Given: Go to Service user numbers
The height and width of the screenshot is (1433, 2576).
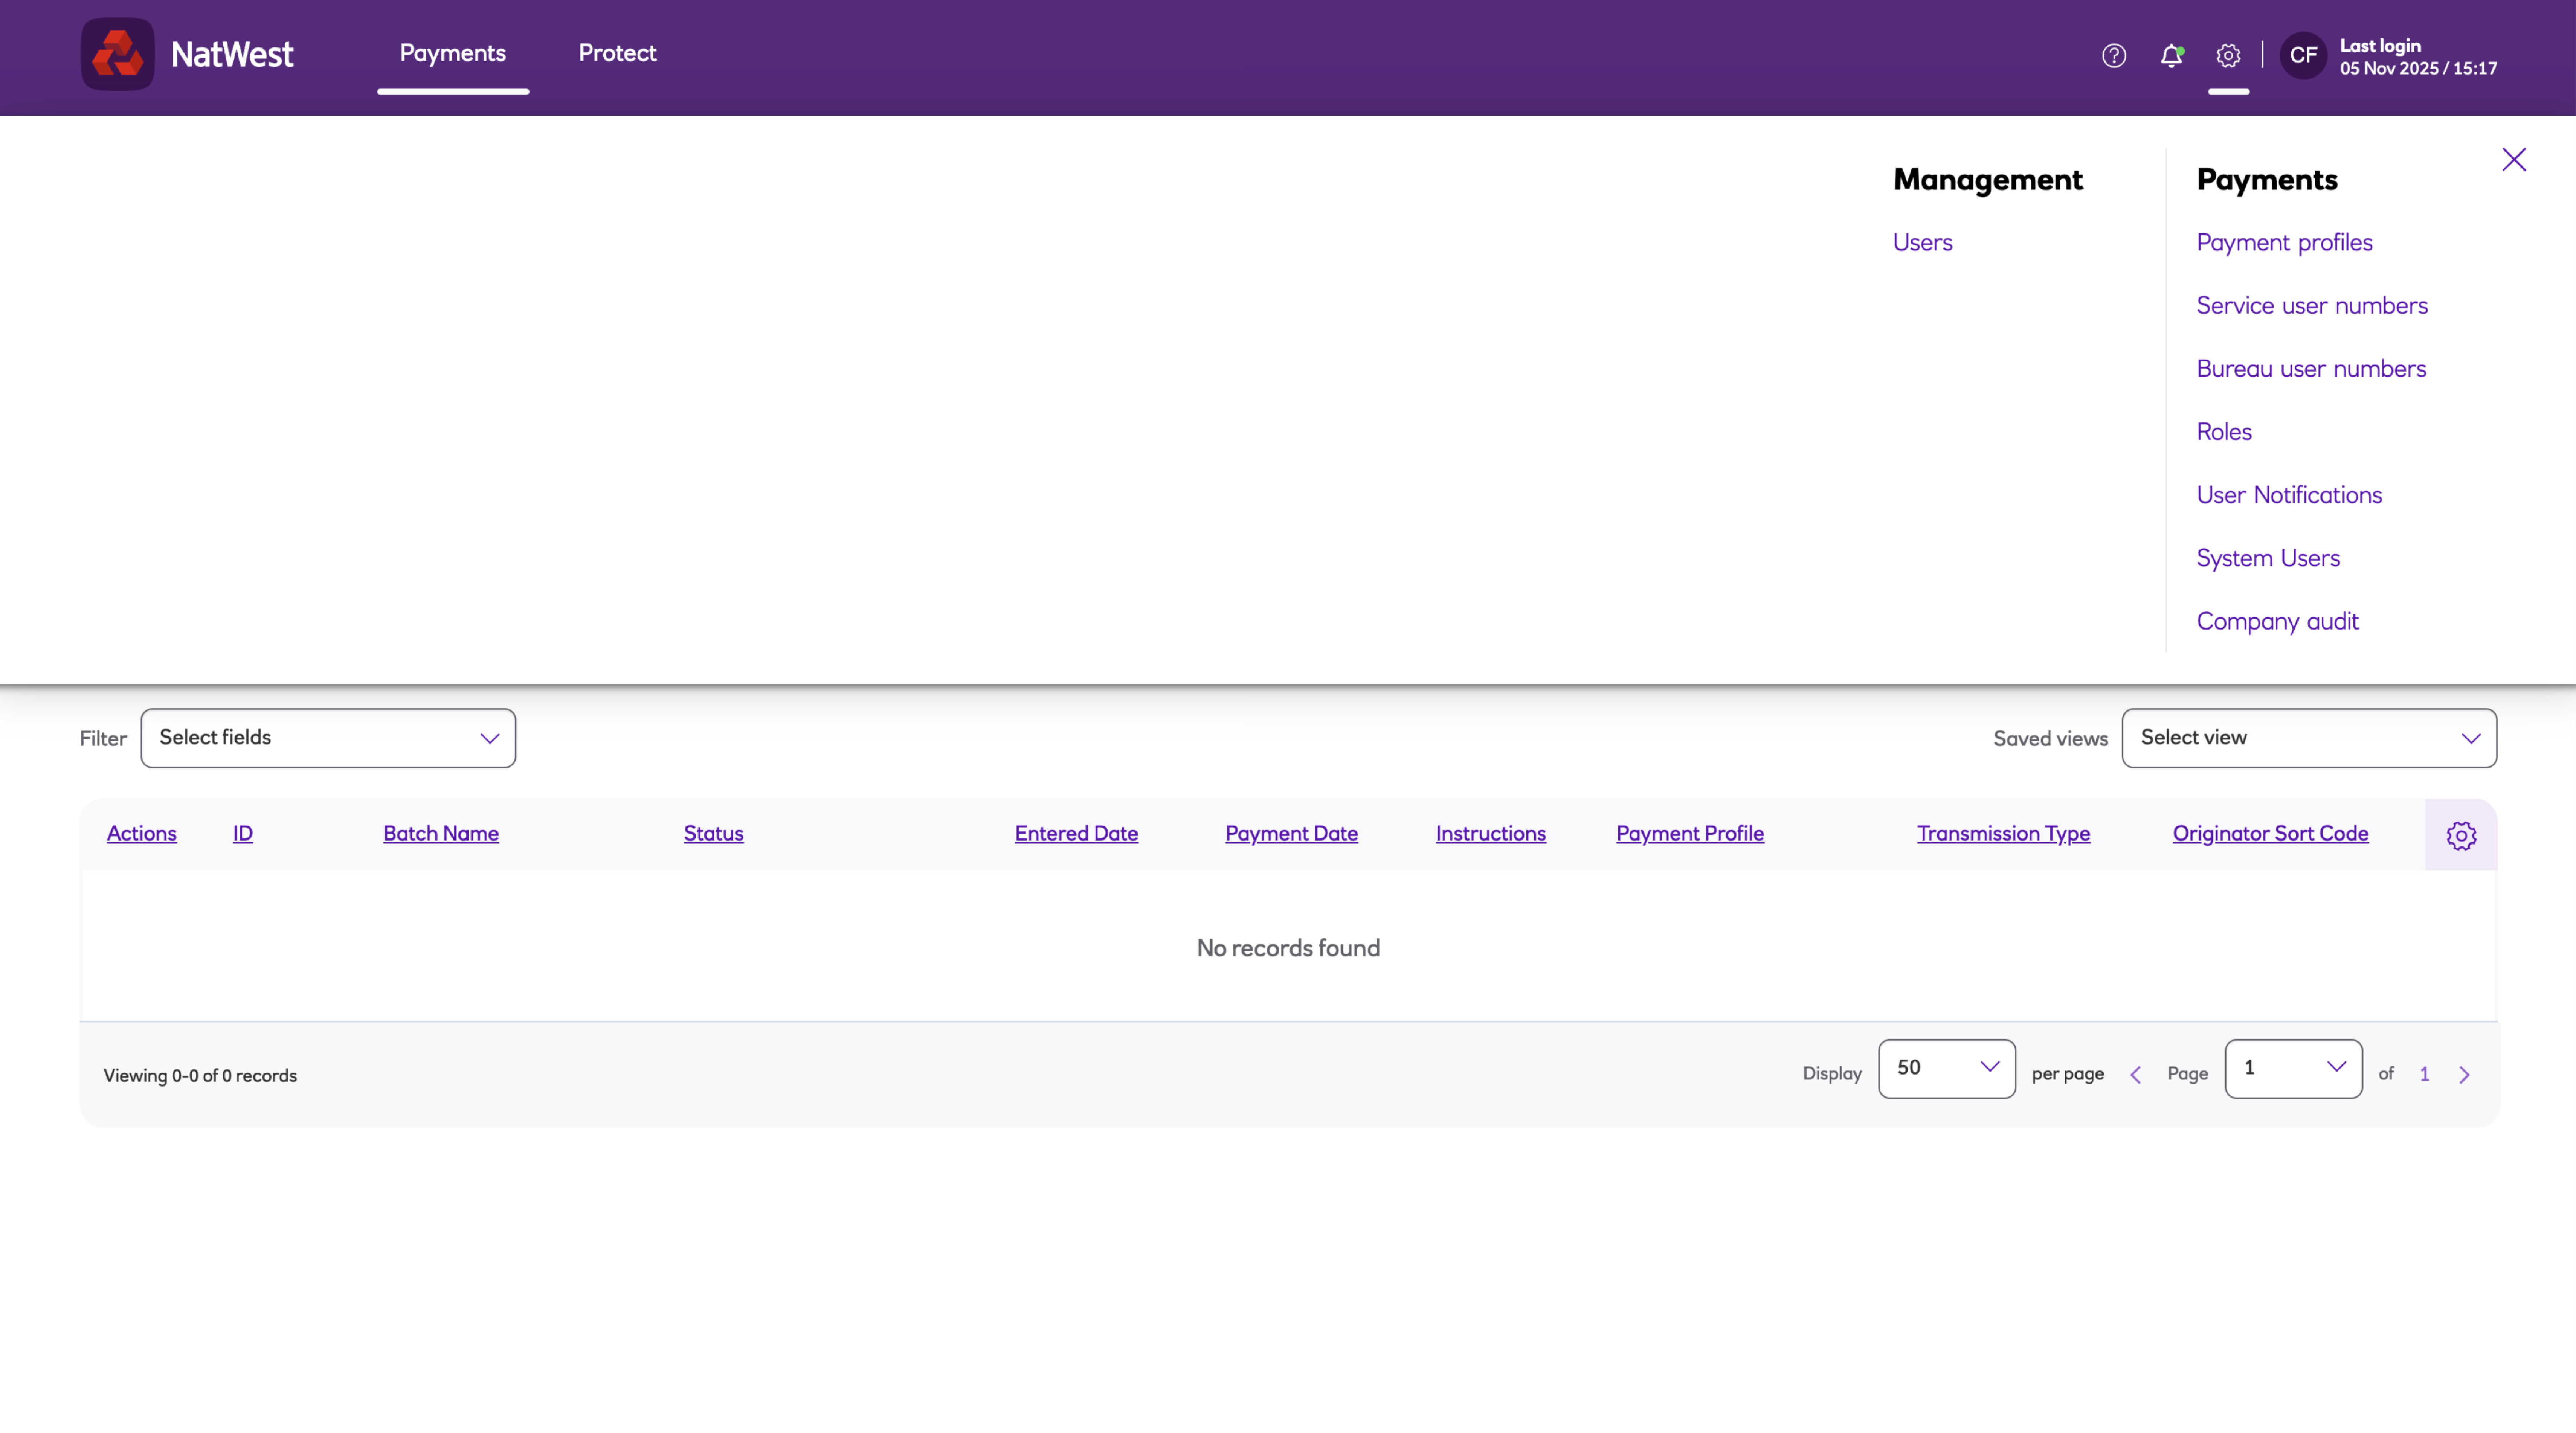Looking at the screenshot, I should coord(2311,305).
